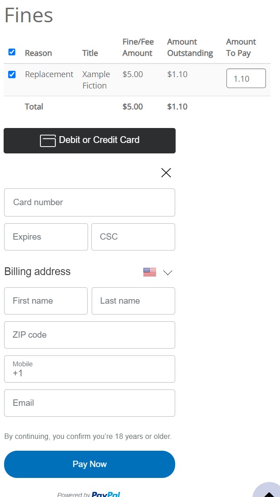Uncheck the Replacement fine checkbox
Image resolution: width=280 pixels, height=497 pixels.
coord(12,75)
